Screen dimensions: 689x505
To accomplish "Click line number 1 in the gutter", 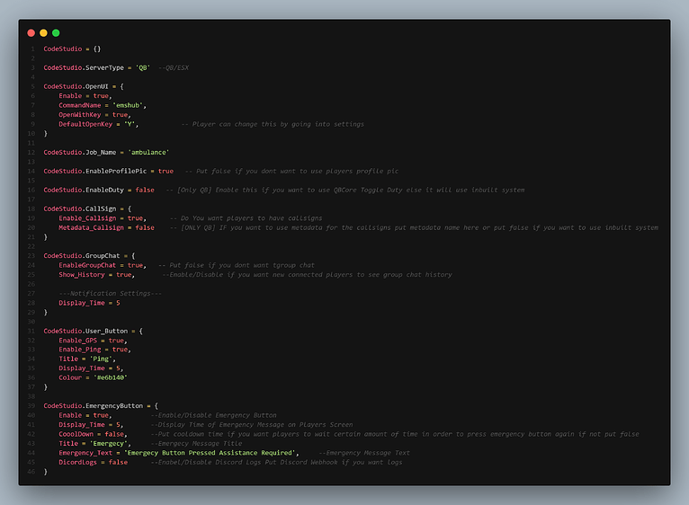I will coord(32,49).
